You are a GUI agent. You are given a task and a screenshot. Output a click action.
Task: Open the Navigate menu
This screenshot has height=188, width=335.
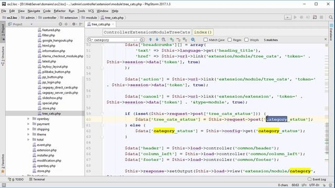point(33,11)
